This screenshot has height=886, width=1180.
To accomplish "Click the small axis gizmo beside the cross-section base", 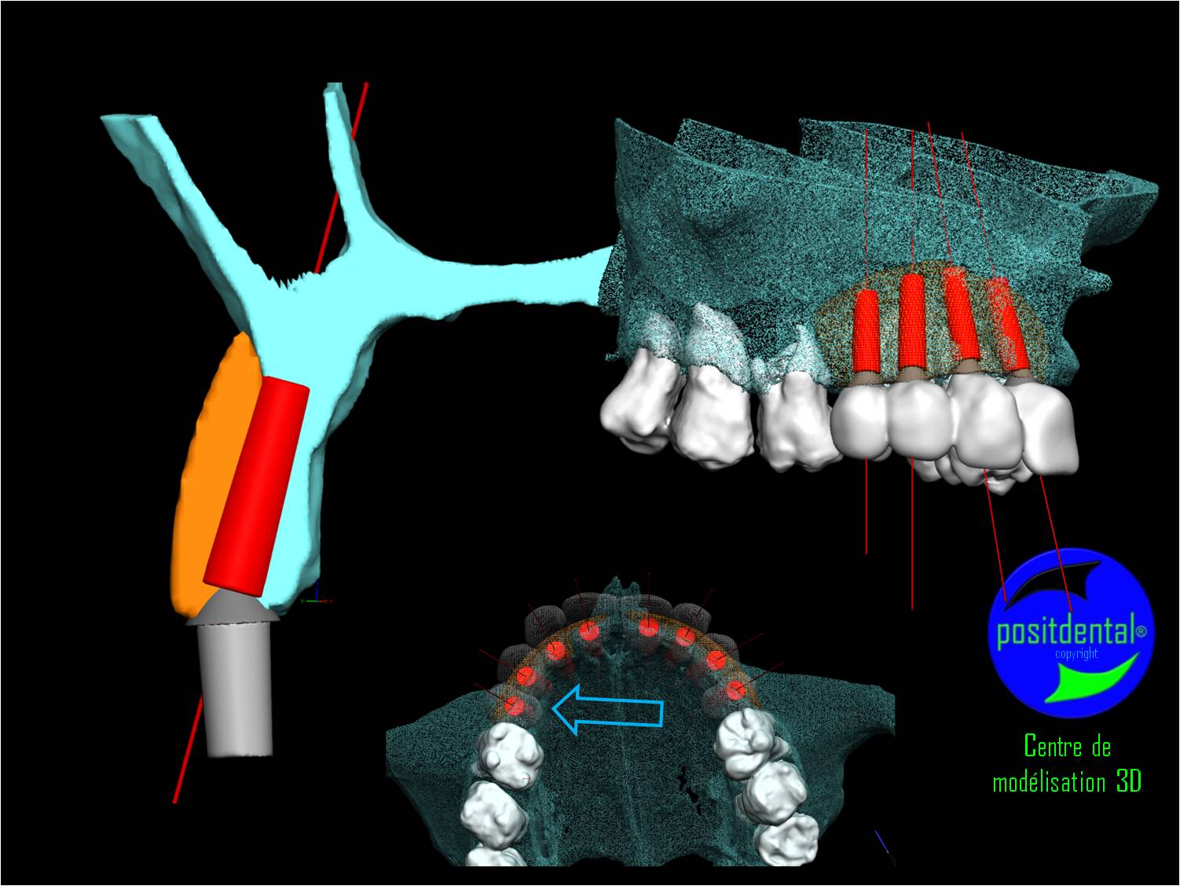I will point(318,598).
